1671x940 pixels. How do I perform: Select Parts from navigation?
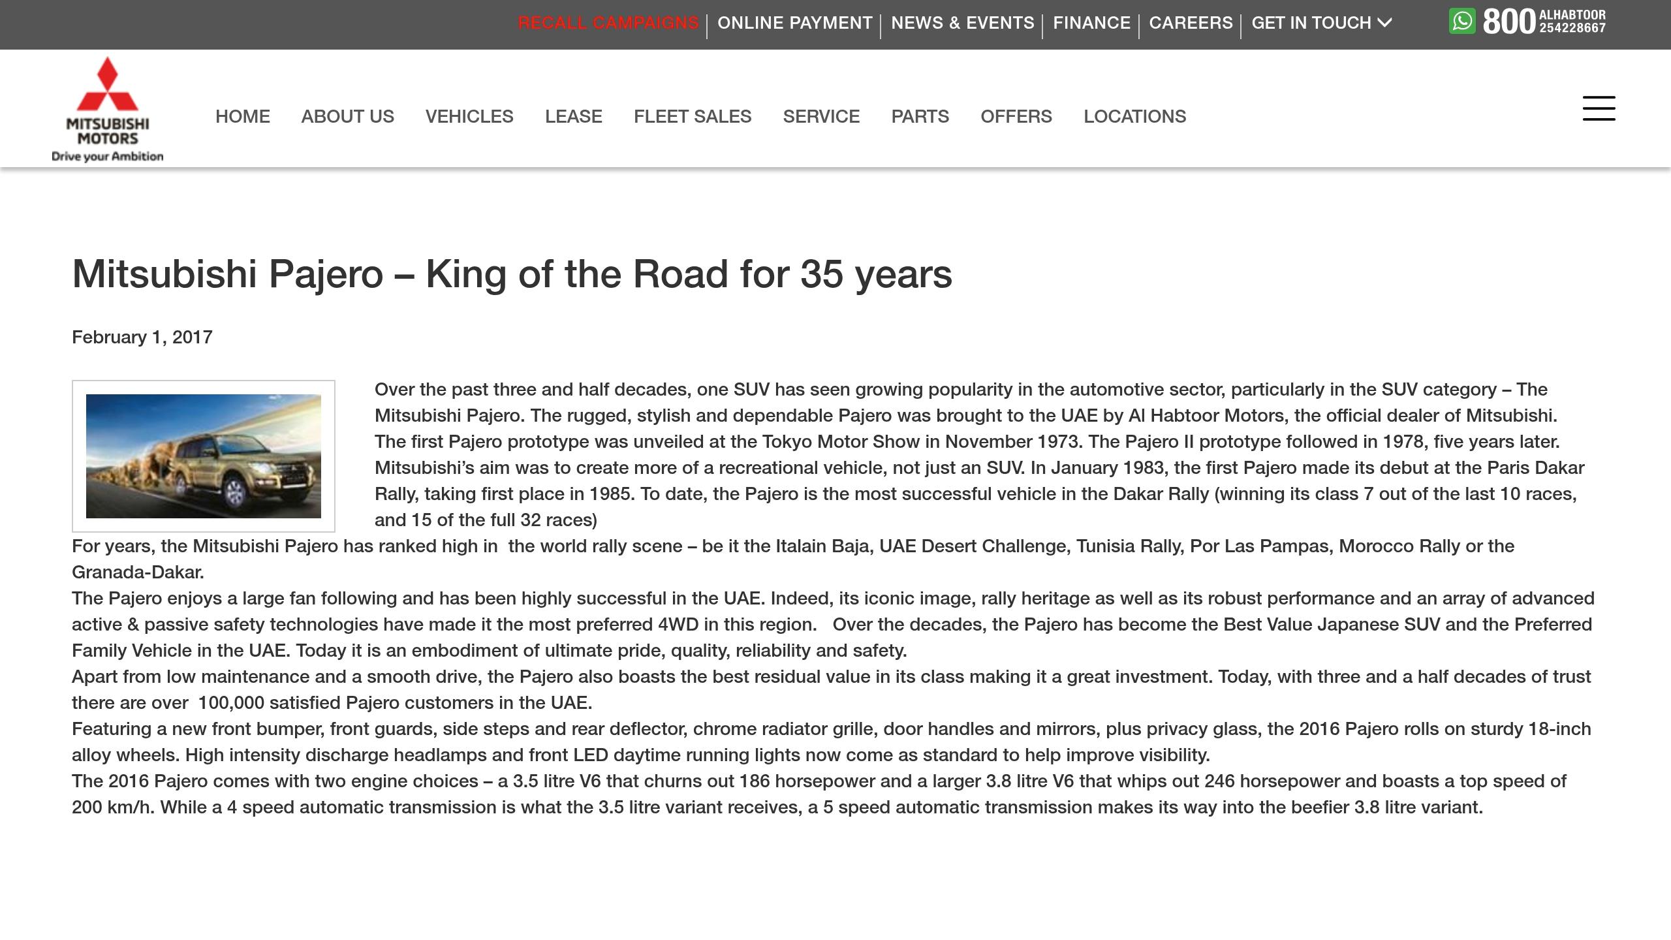[x=920, y=116]
